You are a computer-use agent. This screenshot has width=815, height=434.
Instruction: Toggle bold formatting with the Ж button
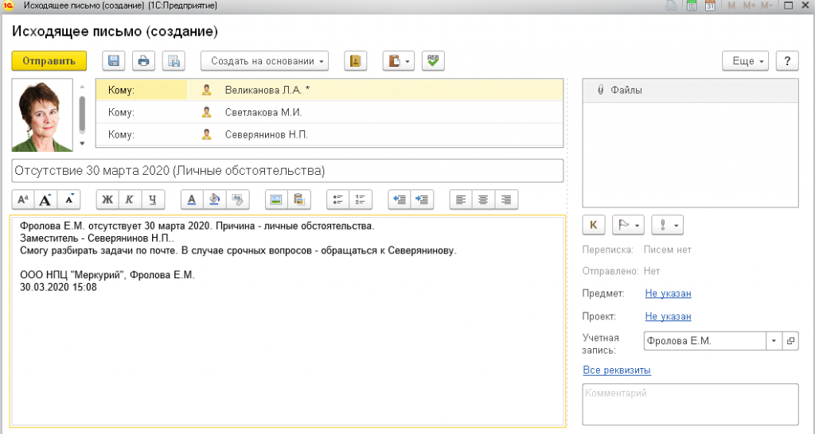tap(107, 200)
